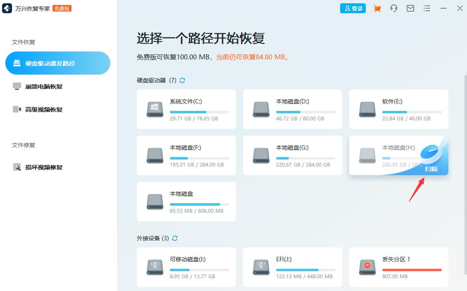Open 崩溃电脑恢复 in sidebar
Viewport: 467px width, 291px height.
pyautogui.click(x=43, y=87)
